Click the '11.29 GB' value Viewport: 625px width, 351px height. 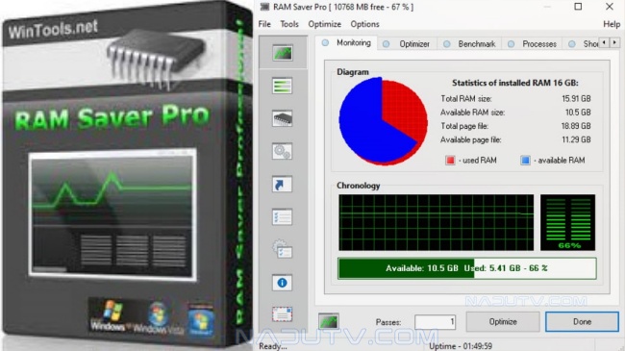[x=576, y=139]
